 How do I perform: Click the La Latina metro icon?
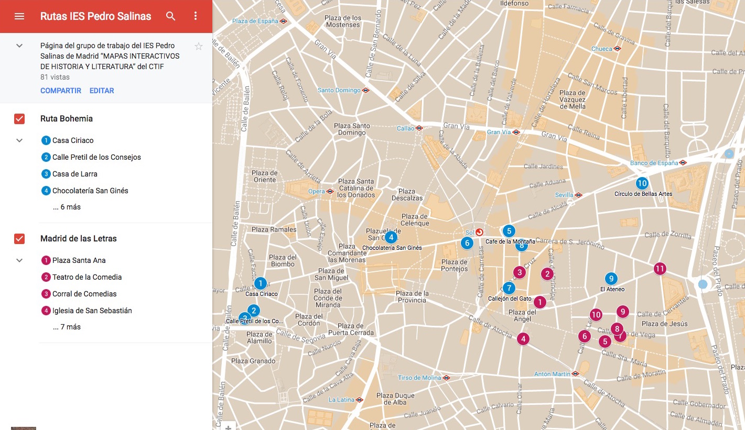pos(359,400)
